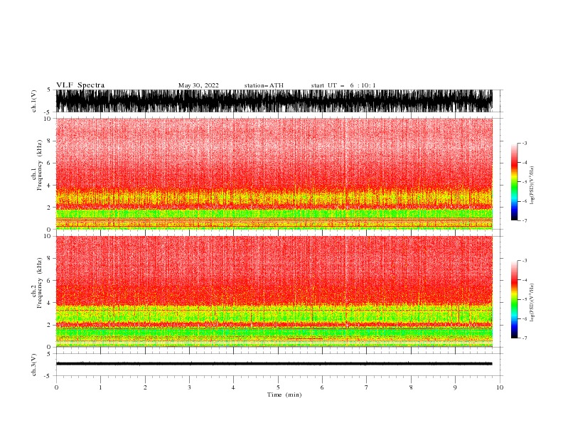
Task: Click the ch.2 PSD color bar
Action: pos(514,299)
